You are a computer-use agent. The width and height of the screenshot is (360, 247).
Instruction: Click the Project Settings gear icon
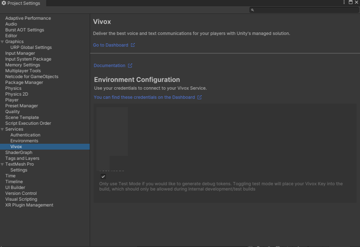pos(4,3)
